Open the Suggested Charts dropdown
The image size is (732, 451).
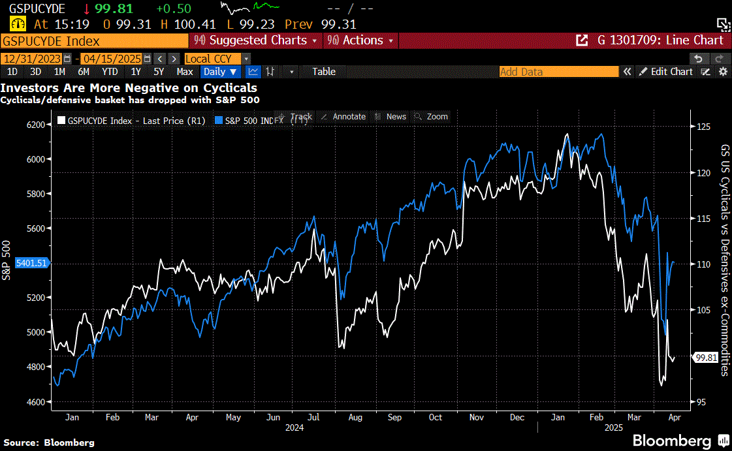[x=255, y=40]
